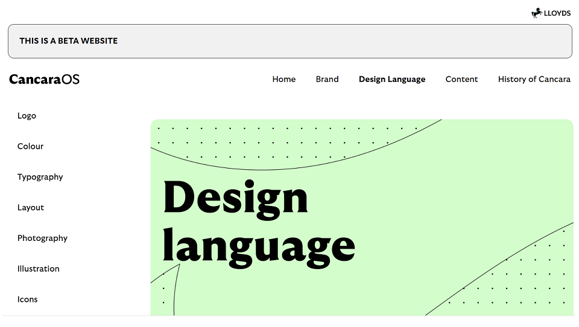This screenshot has height=327, width=579.
Task: Open the Icons sidebar link
Action: click(27, 299)
